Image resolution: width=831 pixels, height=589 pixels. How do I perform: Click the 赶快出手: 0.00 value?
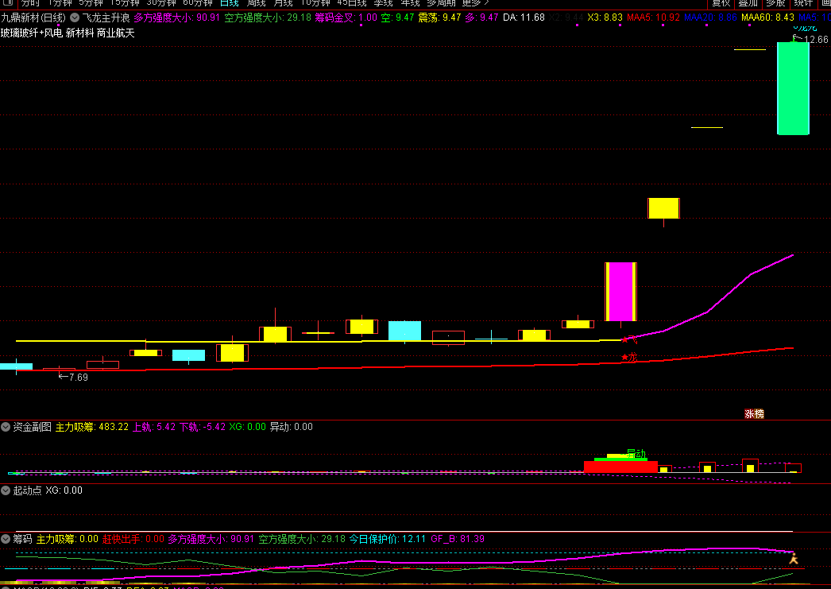point(133,539)
